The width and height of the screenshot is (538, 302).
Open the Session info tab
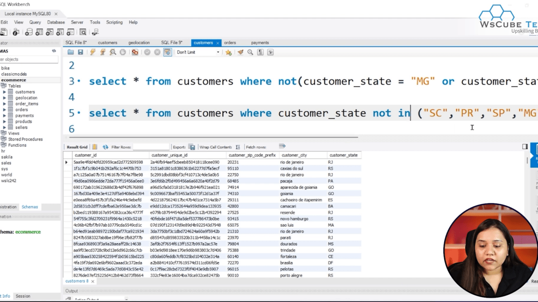pyautogui.click(x=23, y=296)
